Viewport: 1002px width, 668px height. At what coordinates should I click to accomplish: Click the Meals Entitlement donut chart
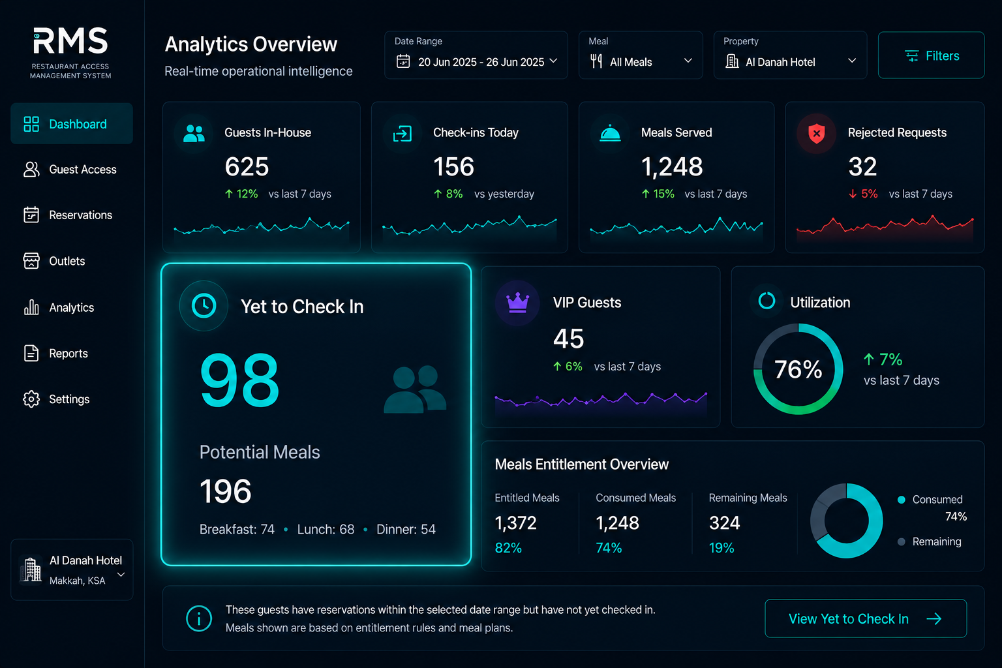846,521
